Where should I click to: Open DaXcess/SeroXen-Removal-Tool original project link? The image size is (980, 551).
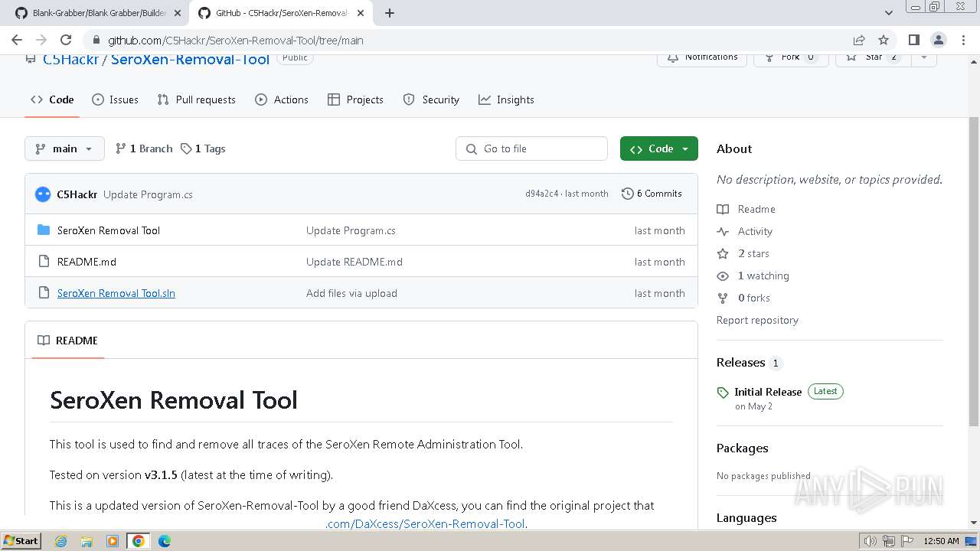tap(426, 523)
